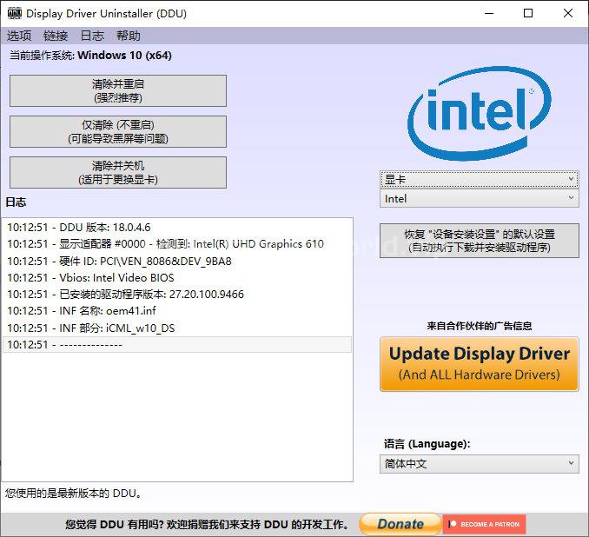Expand the 简体中文 language dropdown
The width and height of the screenshot is (589, 537).
point(480,464)
